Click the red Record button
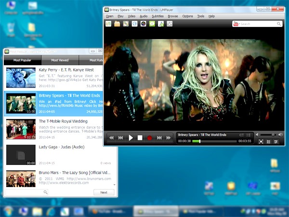 click(x=149, y=138)
